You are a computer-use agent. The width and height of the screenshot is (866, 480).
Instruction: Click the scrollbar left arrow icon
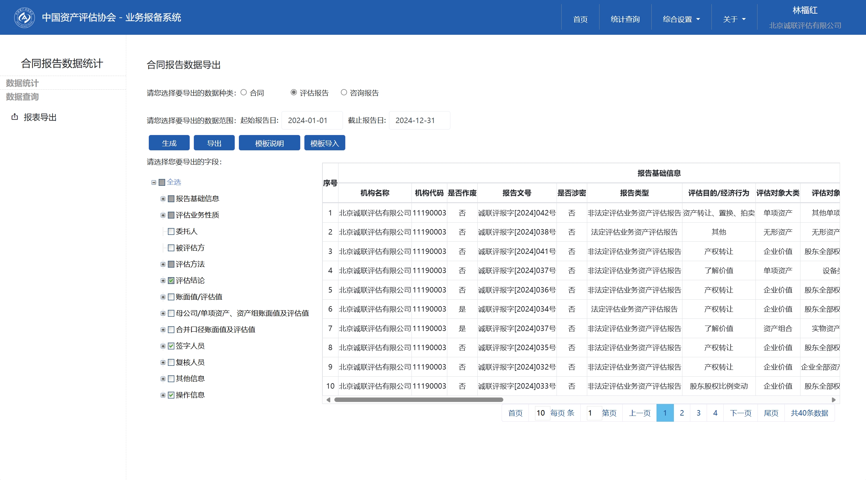328,400
